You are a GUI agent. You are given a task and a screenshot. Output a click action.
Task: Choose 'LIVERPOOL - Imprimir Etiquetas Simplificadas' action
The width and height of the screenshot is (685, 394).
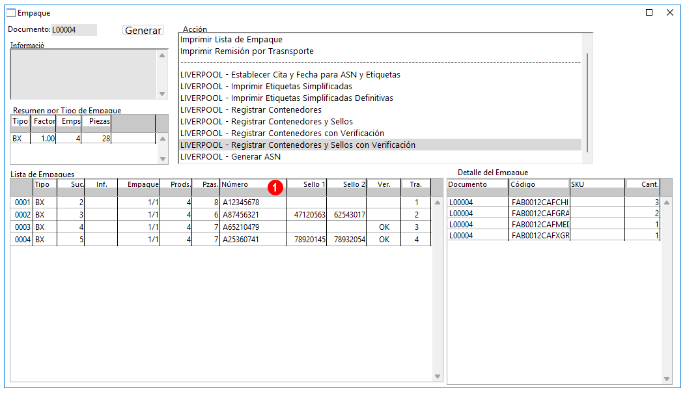[380, 87]
